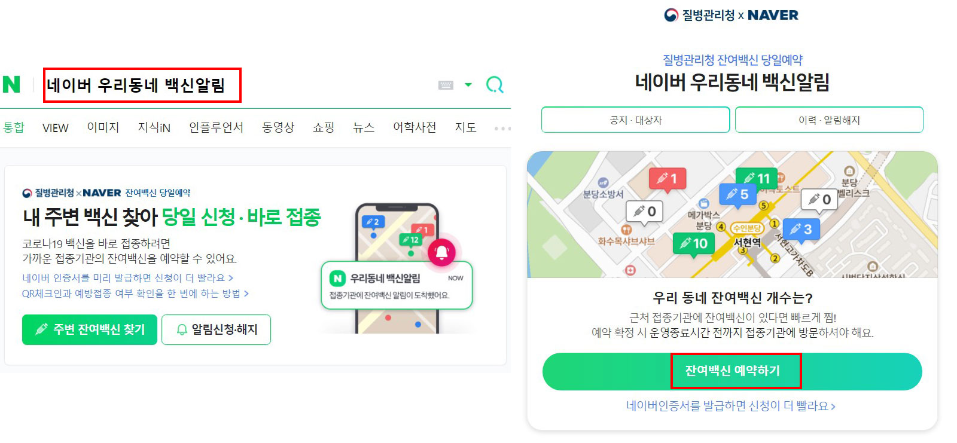Focus the search field with 네이버 우리동네 백신알림
This screenshot has width=957, height=443.
(x=142, y=85)
